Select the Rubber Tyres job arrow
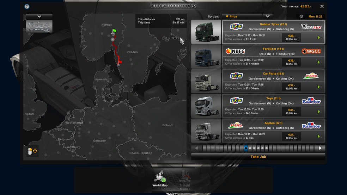The height and width of the screenshot is (195, 347). pos(318,38)
